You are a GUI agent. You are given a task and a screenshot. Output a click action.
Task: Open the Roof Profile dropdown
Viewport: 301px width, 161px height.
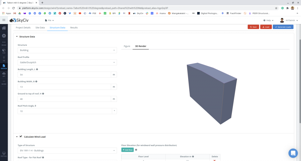point(67,62)
